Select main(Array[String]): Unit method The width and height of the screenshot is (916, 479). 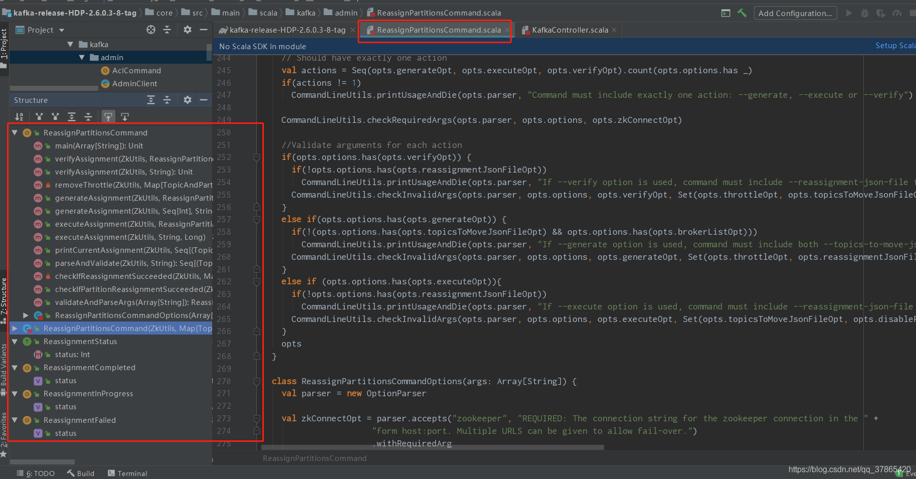(x=99, y=146)
